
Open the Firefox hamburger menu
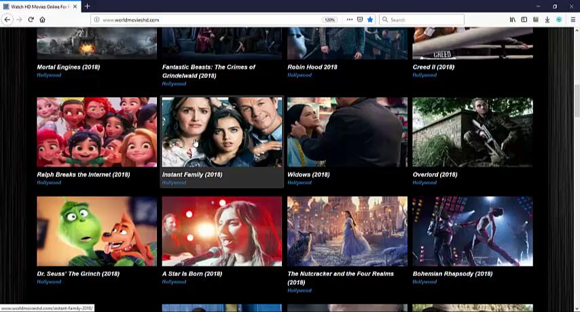(x=573, y=20)
